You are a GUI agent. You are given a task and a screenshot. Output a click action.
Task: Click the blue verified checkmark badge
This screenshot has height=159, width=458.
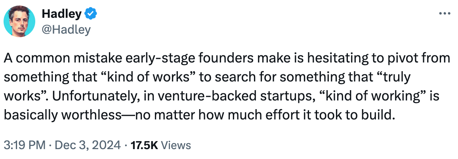[x=91, y=14]
